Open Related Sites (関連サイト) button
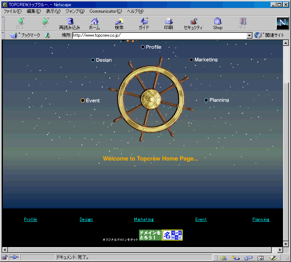The width and height of the screenshot is (291, 262). pos(269,35)
